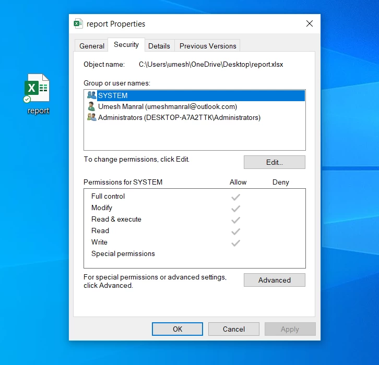Click the Write permission row
Viewport: 379px width, 365px height.
(195, 242)
